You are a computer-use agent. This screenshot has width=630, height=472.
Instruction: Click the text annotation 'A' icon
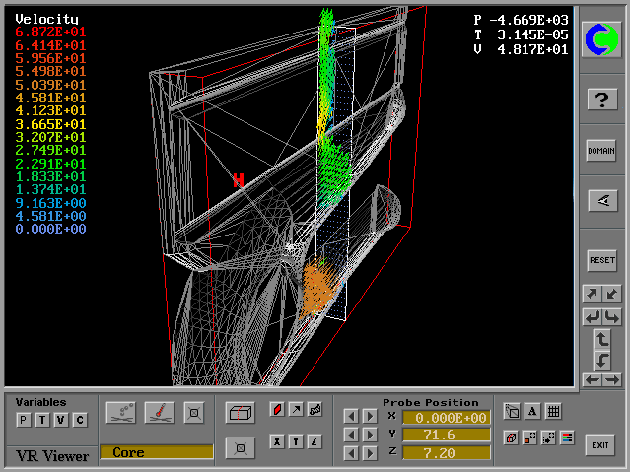pyautogui.click(x=532, y=412)
